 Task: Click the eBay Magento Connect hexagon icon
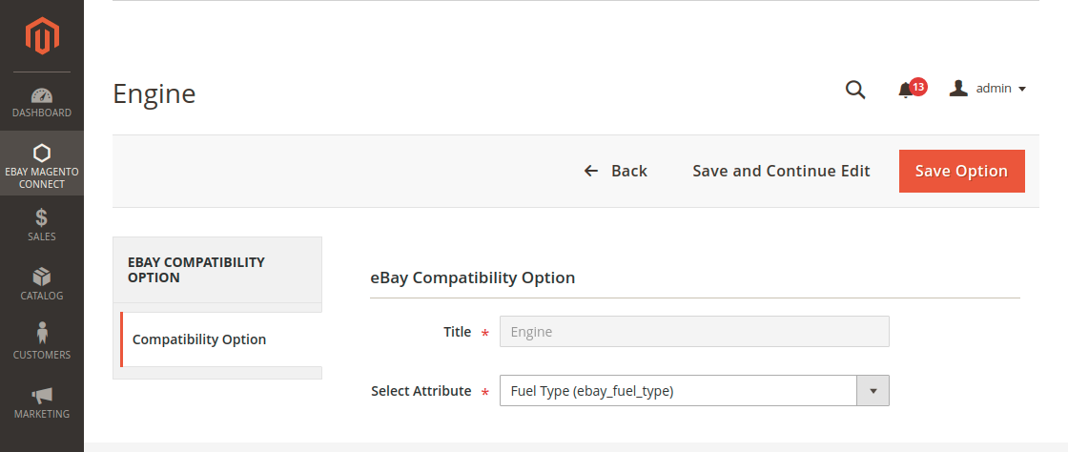tap(42, 153)
